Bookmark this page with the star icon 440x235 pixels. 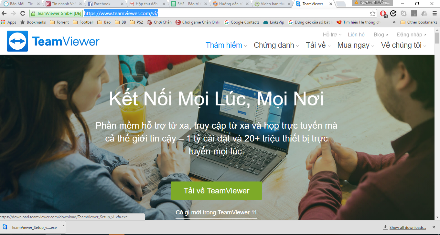tap(373, 14)
